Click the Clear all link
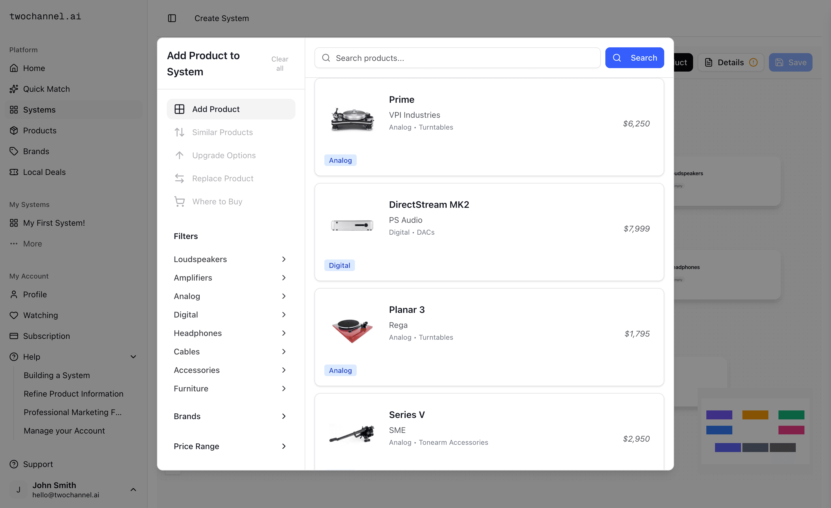831x508 pixels. coord(280,63)
